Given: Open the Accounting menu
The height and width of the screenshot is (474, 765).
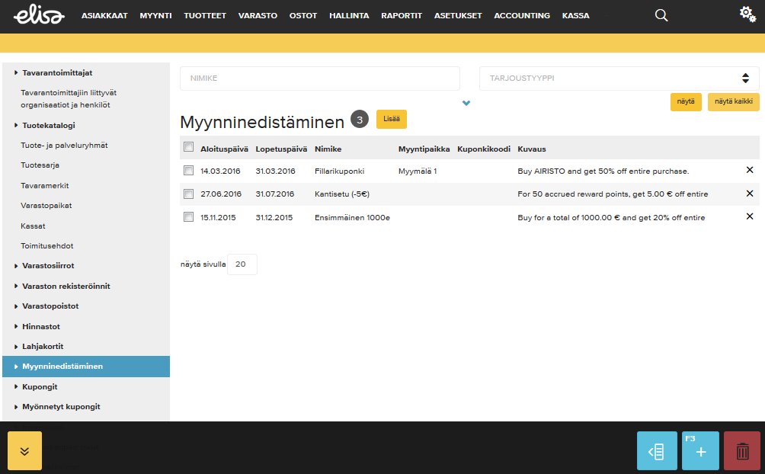Looking at the screenshot, I should point(522,15).
